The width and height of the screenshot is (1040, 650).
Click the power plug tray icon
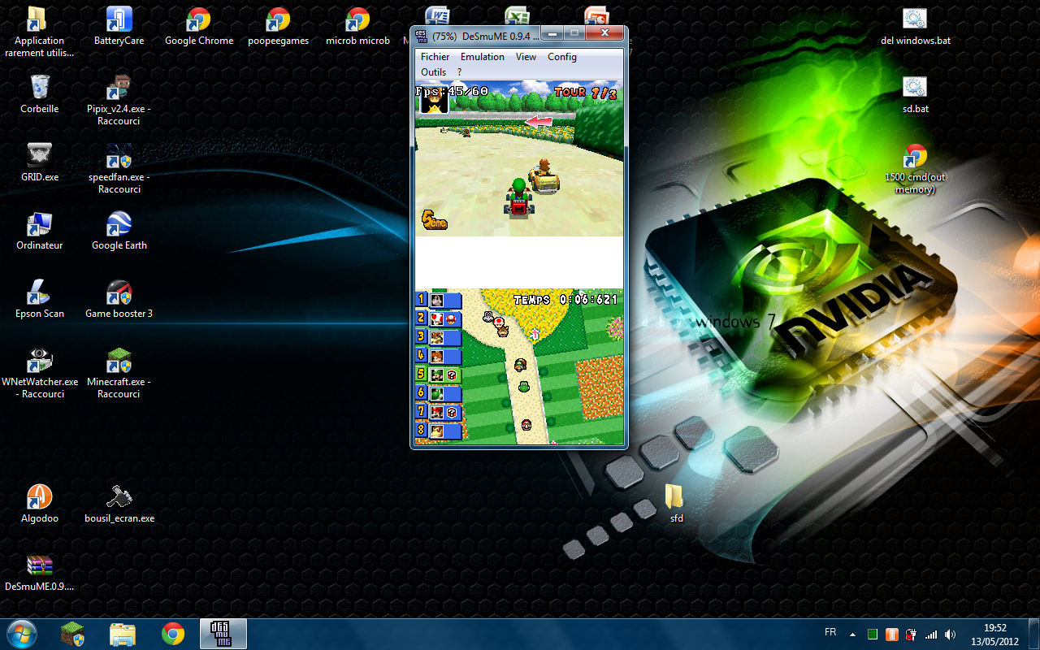click(x=911, y=634)
